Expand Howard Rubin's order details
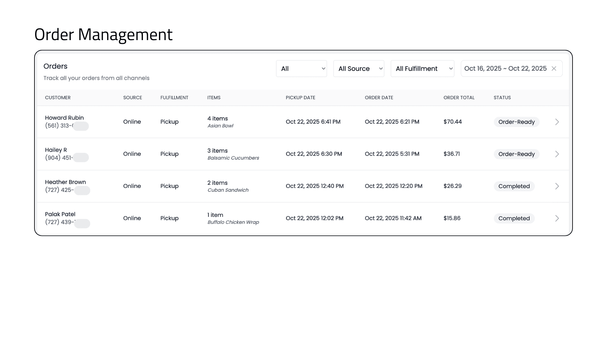Image resolution: width=607 pixels, height=341 pixels. tap(557, 122)
